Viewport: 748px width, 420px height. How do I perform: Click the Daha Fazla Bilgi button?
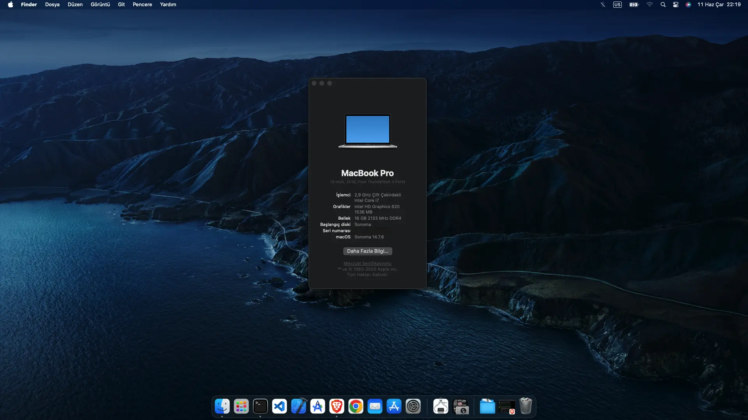click(367, 251)
